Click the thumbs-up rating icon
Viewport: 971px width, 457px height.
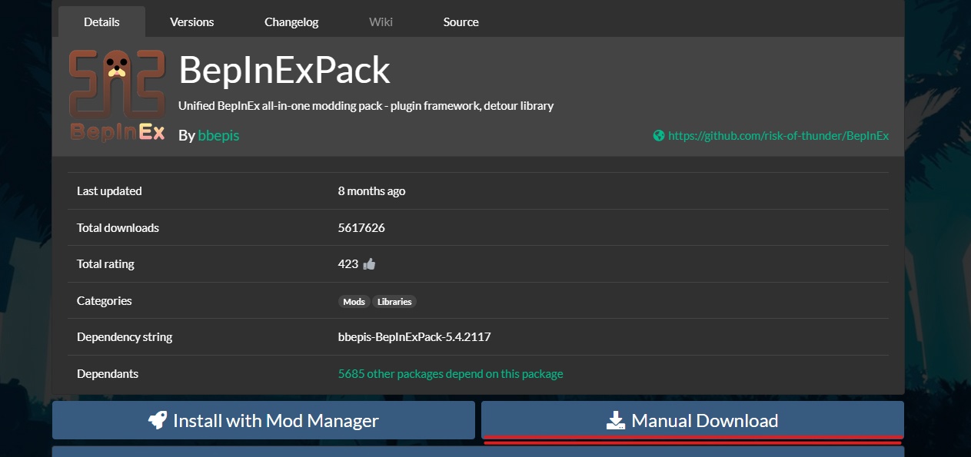tap(369, 264)
